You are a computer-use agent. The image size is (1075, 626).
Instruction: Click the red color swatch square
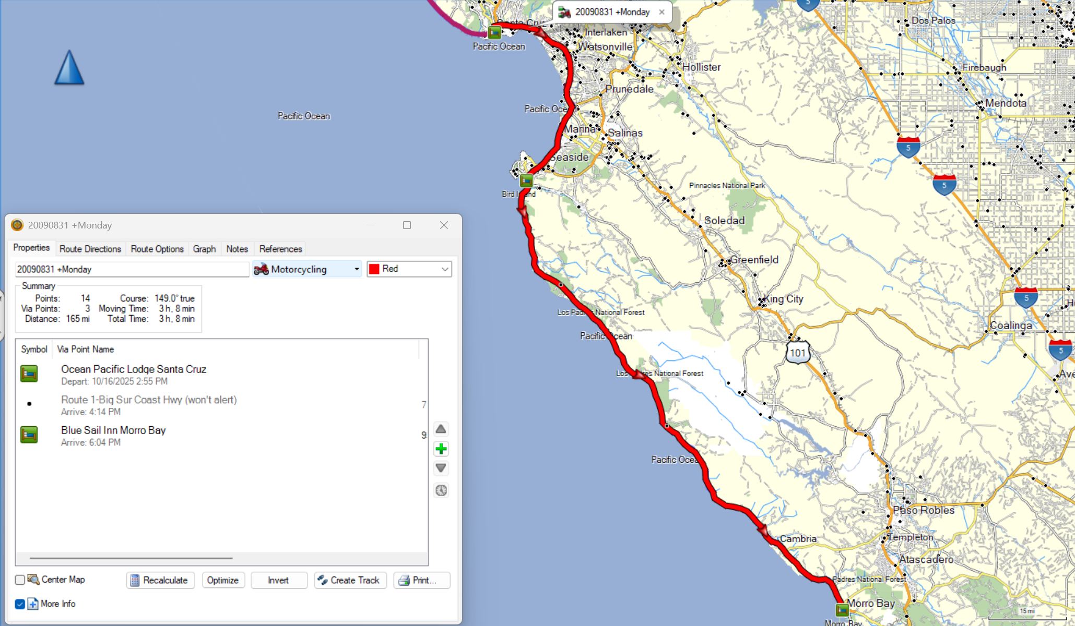[374, 269]
